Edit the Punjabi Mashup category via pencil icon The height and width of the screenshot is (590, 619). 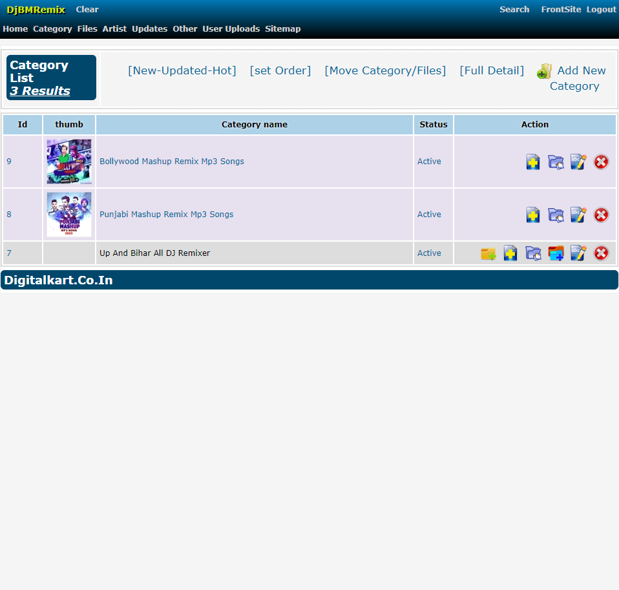[578, 215]
